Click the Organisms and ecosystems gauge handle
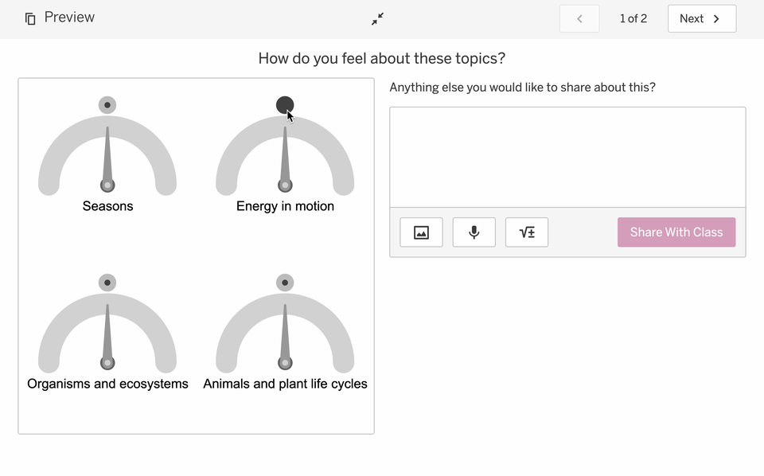 tap(107, 283)
